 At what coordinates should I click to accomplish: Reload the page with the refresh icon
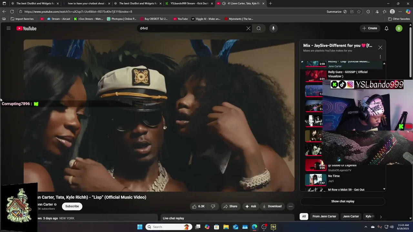coord(12,12)
